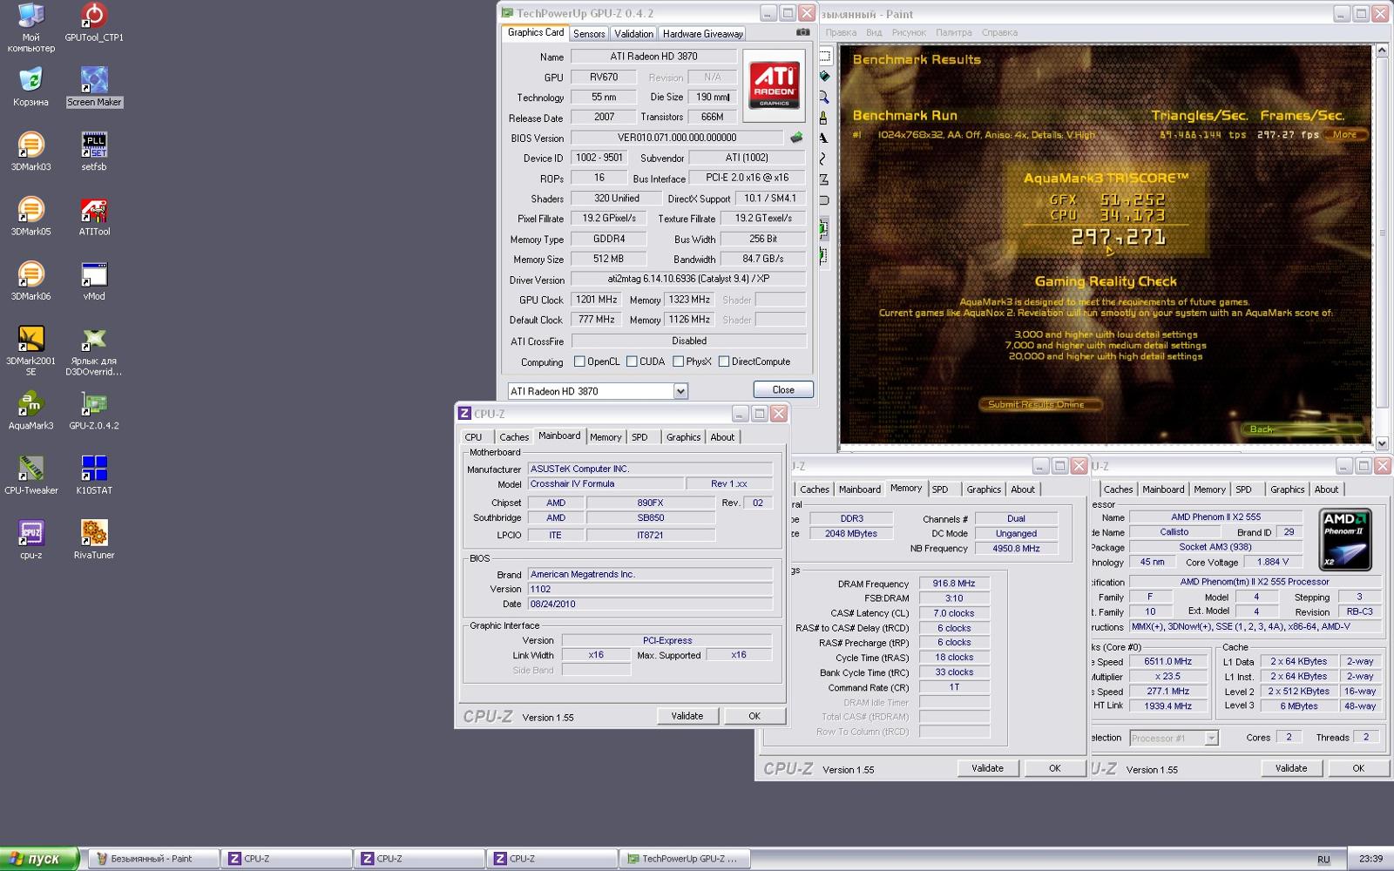Click the 6511.0 MHz core speed value

[x=1167, y=661]
